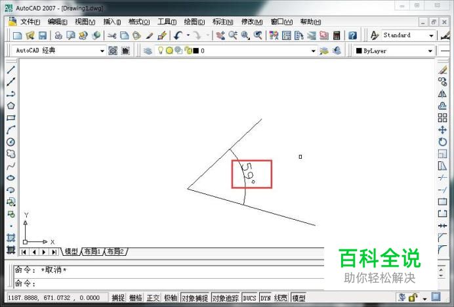Click the Copy Object tool
Image resolution: width=454 pixels, height=307 pixels.
(x=442, y=82)
